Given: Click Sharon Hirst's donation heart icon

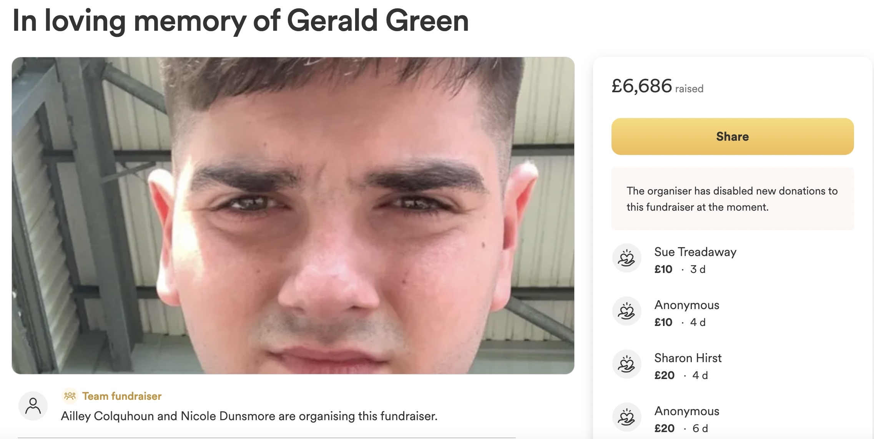Looking at the screenshot, I should 626,364.
